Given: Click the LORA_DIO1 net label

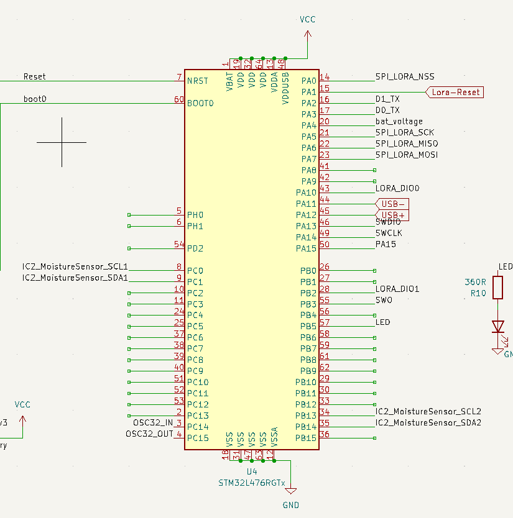Looking at the screenshot, I should pyautogui.click(x=397, y=289).
